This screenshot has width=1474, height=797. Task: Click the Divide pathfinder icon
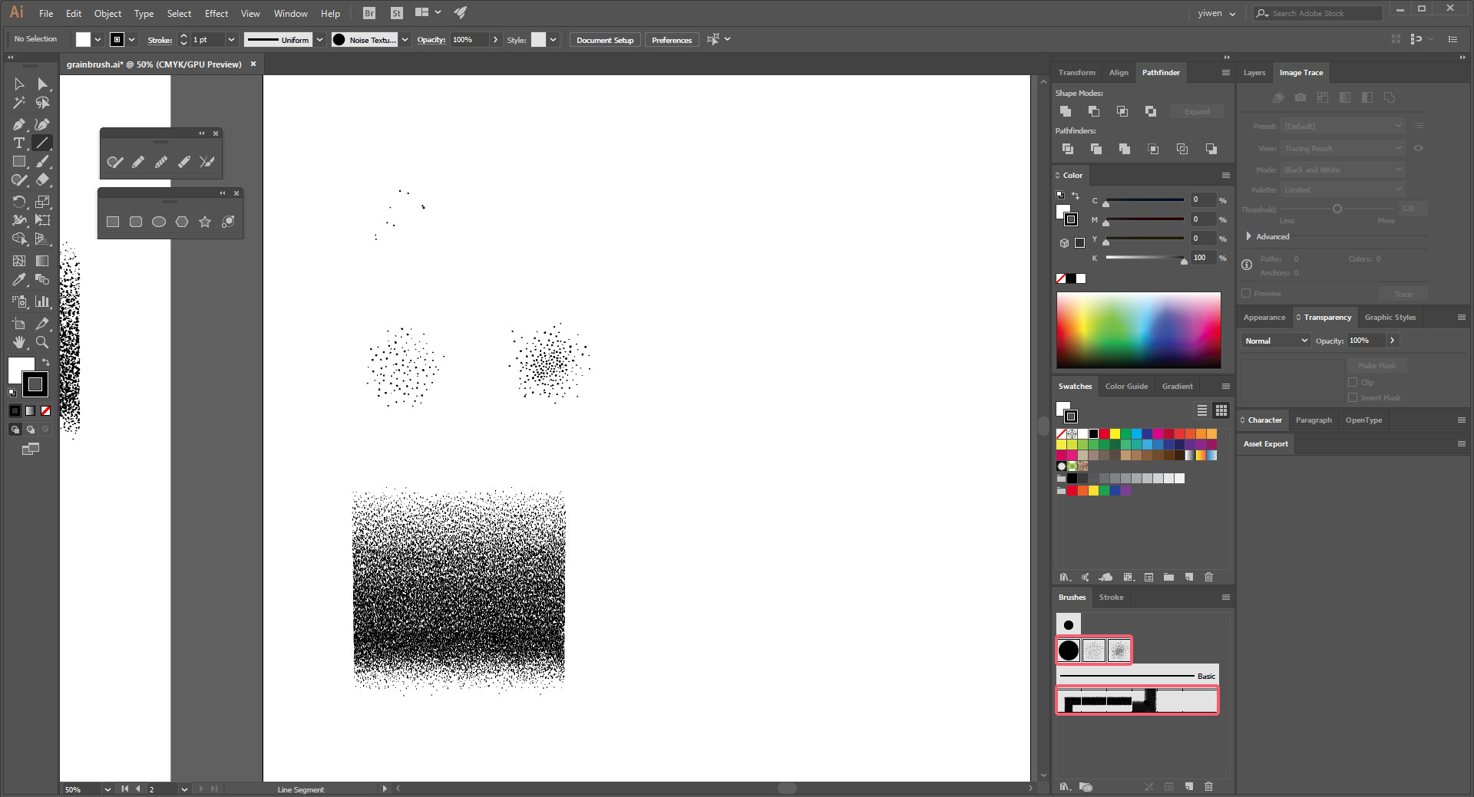click(1068, 149)
